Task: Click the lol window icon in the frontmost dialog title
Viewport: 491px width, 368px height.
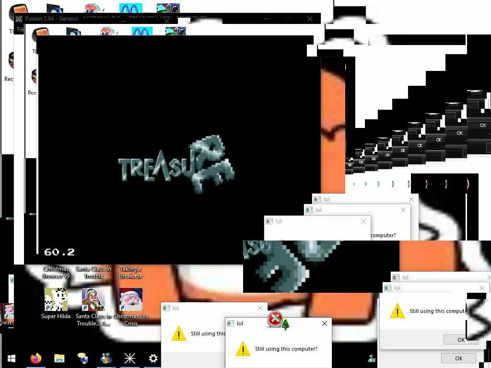Action: tap(231, 323)
